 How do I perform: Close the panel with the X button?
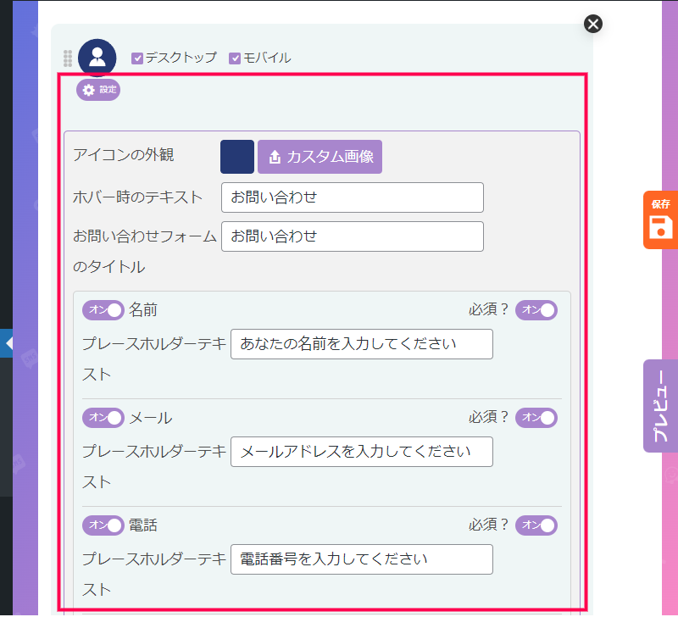[592, 24]
